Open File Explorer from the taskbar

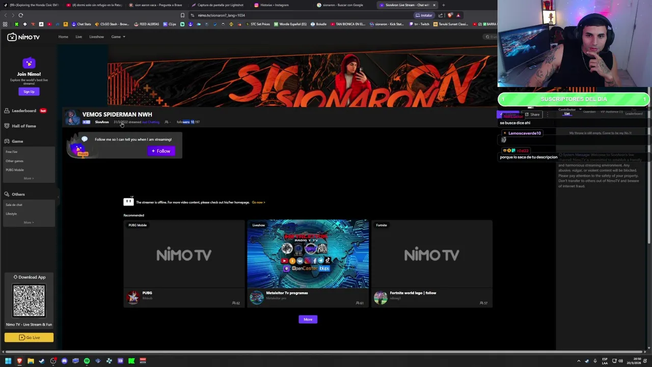pos(31,361)
